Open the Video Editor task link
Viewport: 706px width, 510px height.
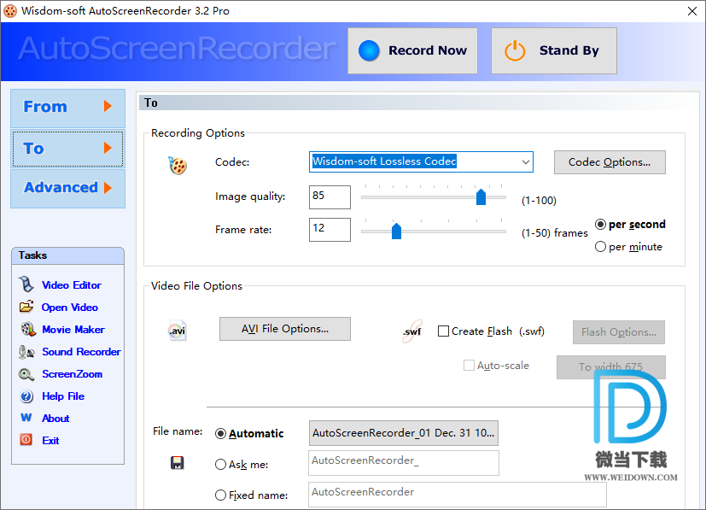pyautogui.click(x=72, y=284)
